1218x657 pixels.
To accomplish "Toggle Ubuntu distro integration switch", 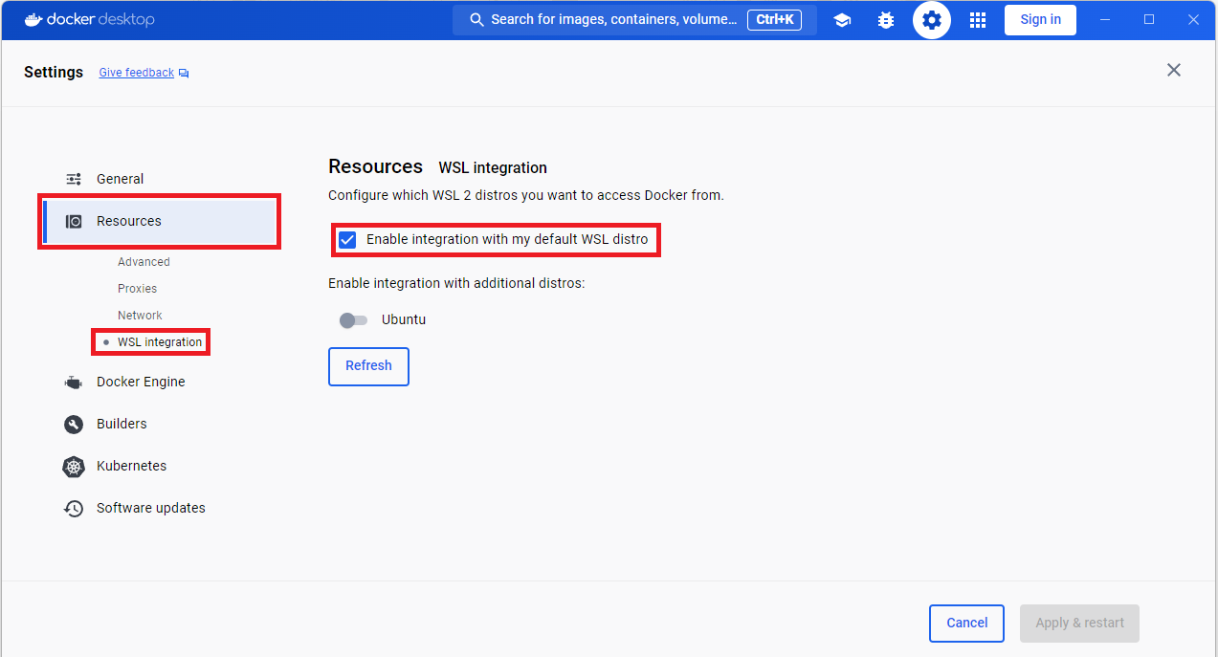I will coord(353,319).
